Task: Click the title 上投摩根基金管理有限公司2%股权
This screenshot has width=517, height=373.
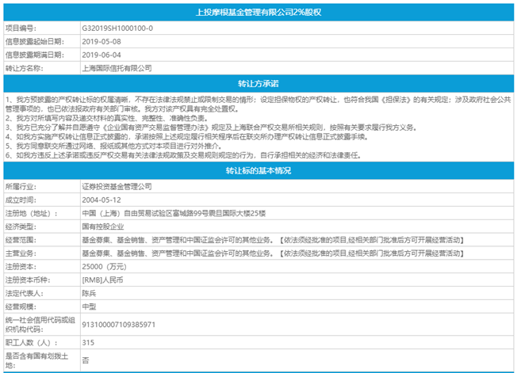Action: (258, 13)
